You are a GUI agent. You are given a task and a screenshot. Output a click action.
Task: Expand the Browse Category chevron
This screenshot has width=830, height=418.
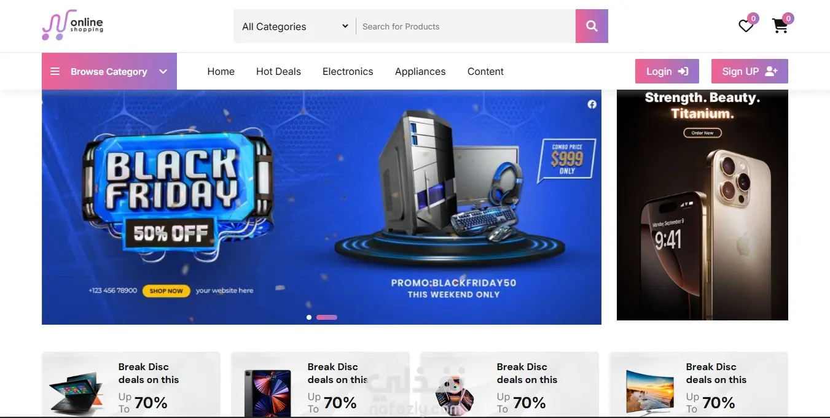[x=163, y=71]
